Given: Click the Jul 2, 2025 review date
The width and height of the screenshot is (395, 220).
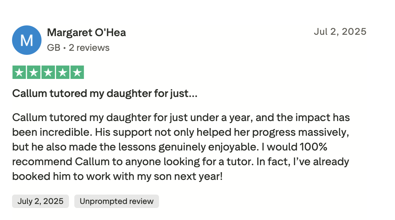Looking at the screenshot, I should coord(340,32).
